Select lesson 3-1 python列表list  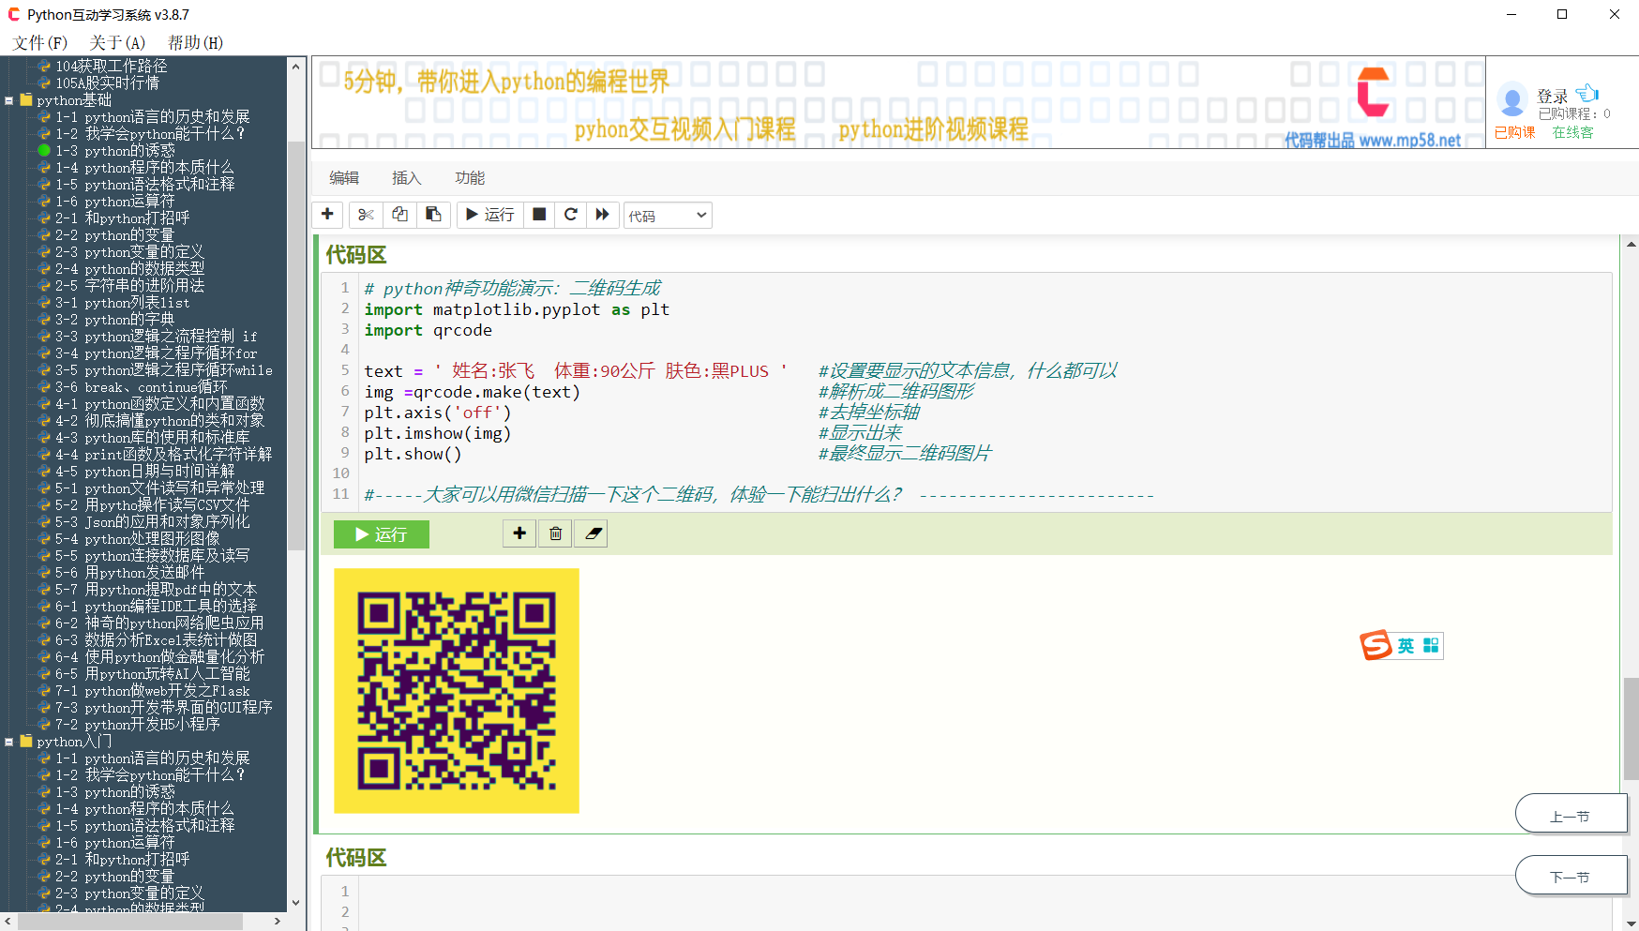[x=122, y=302]
